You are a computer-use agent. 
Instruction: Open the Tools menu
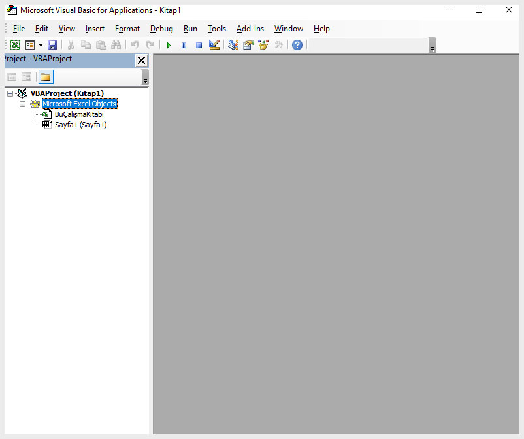coord(217,29)
